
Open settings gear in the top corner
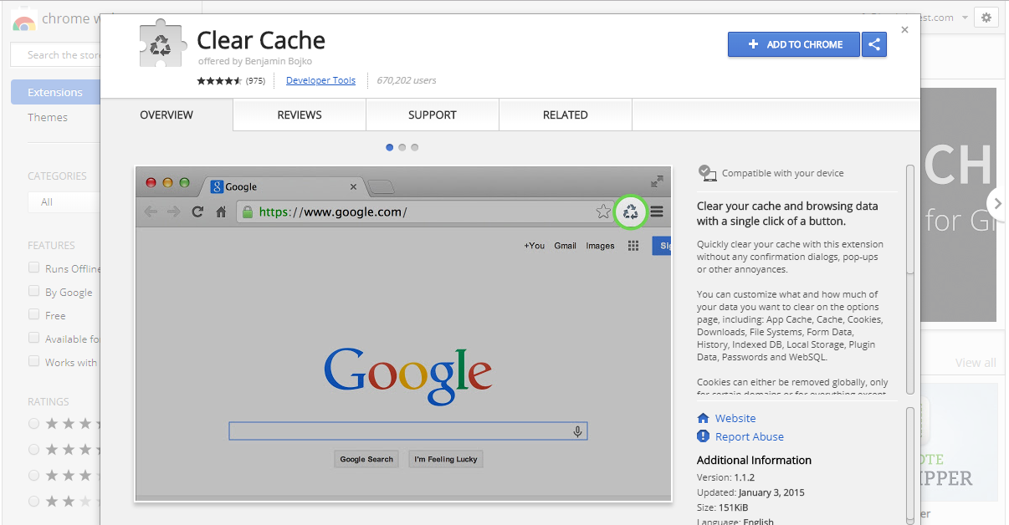coord(986,18)
